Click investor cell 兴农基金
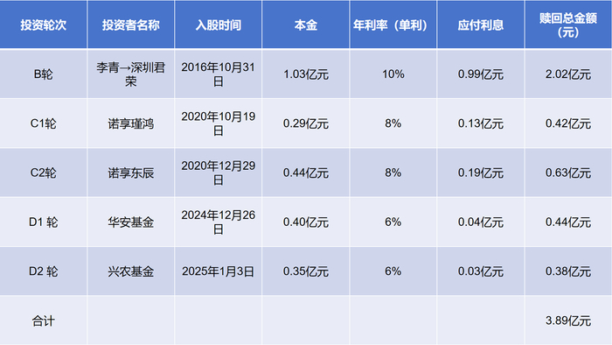 coord(131,271)
